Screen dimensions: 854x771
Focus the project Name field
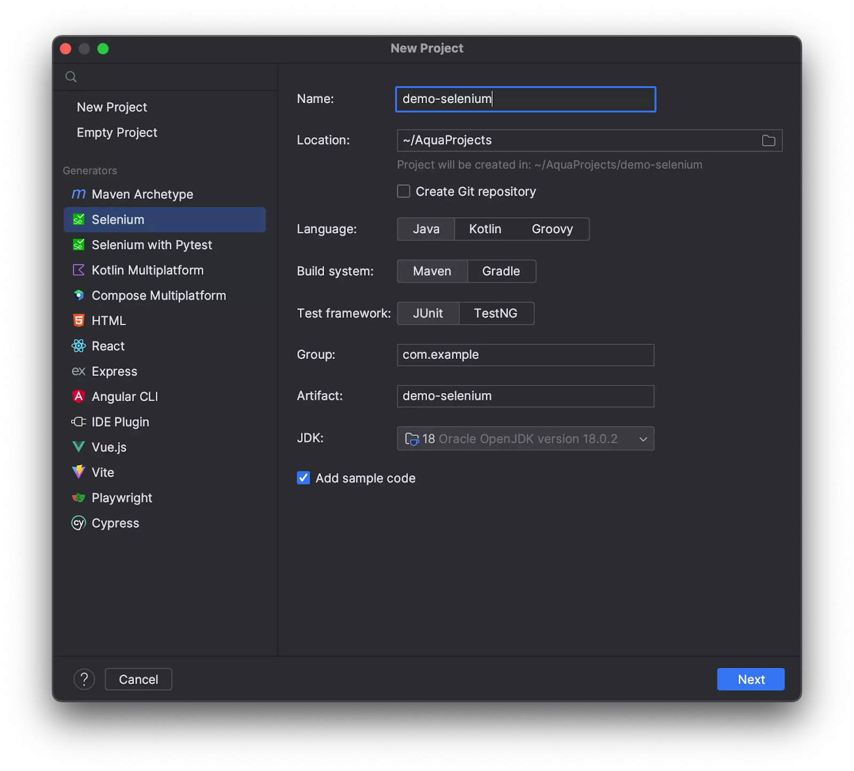pyautogui.click(x=526, y=99)
